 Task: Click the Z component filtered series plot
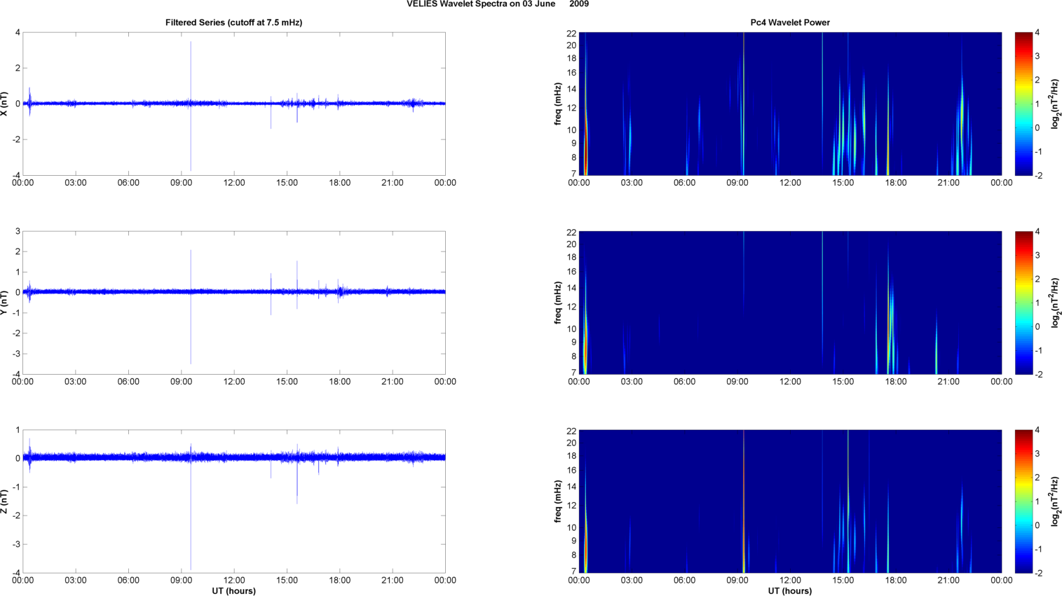pos(234,501)
